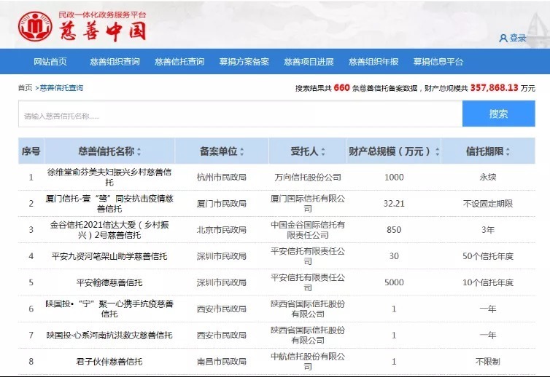This screenshot has height=377, width=550.
Task: Select 北京市民政局 cell
Action: (x=221, y=230)
